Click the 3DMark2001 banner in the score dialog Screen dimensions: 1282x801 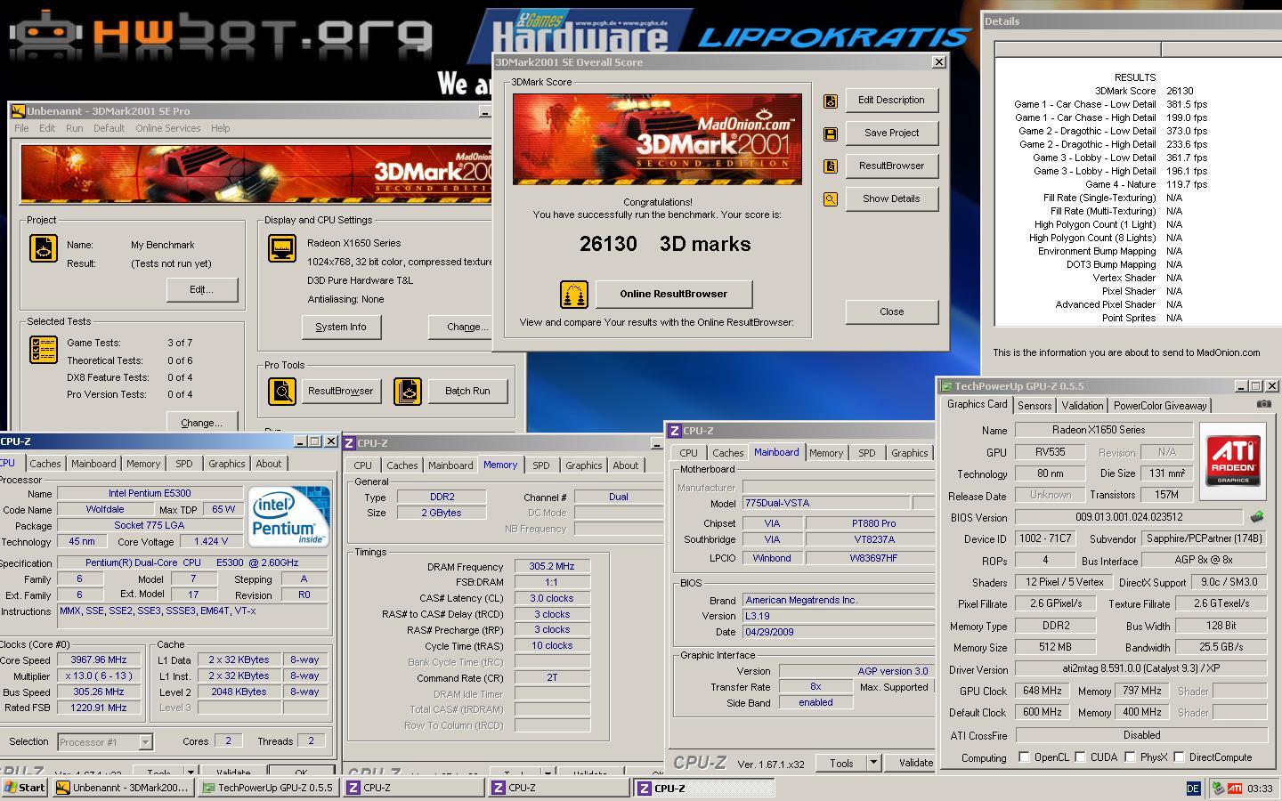(x=657, y=140)
